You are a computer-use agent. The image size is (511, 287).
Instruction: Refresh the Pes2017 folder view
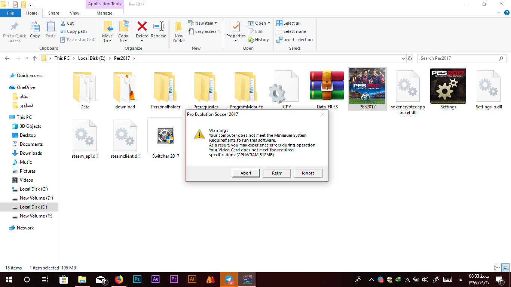410,59
